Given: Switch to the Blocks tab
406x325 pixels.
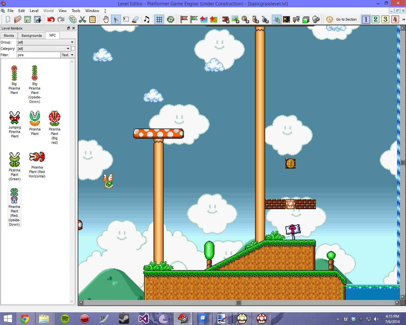Looking at the screenshot, I should [9, 36].
